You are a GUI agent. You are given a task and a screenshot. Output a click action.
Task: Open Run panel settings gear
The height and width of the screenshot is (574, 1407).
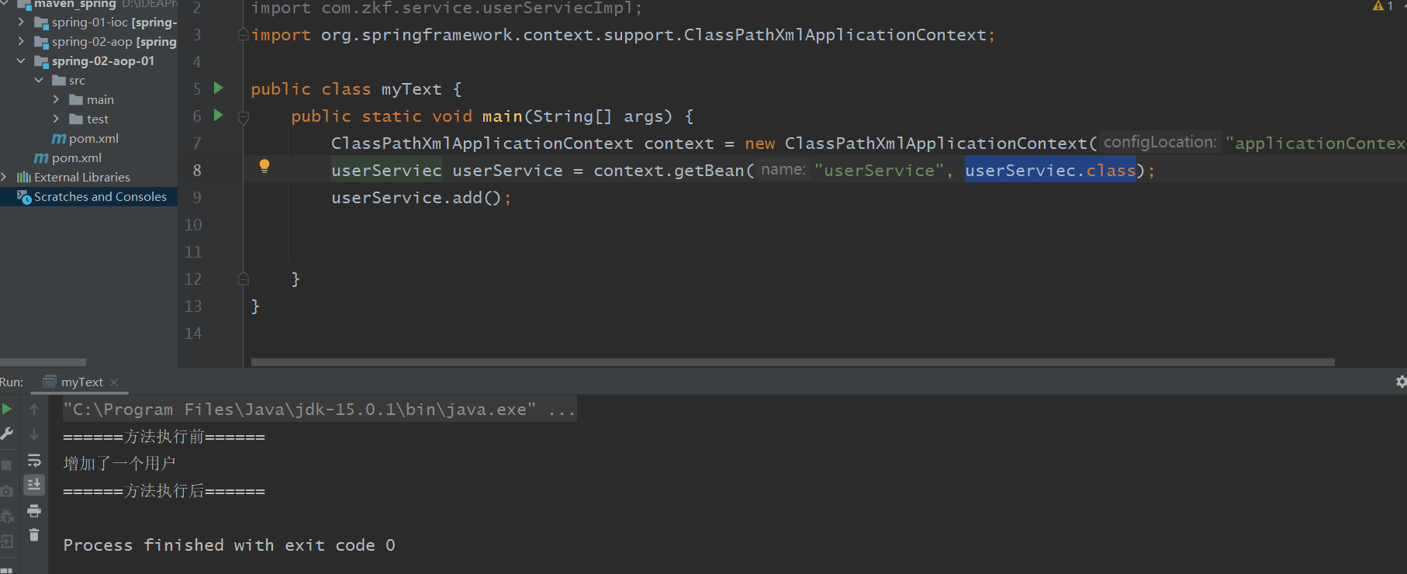(x=1401, y=382)
